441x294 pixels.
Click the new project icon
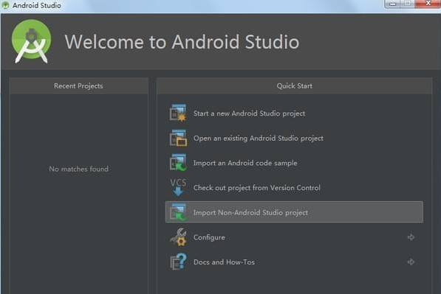pos(178,113)
